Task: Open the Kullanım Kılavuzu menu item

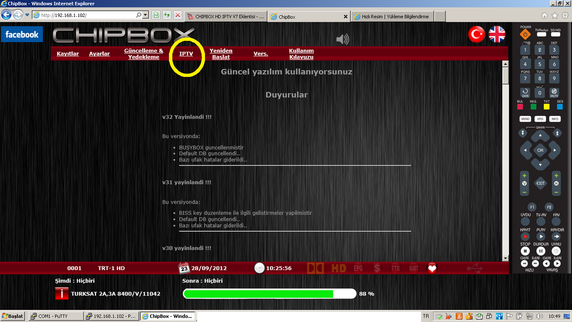Action: (x=301, y=54)
